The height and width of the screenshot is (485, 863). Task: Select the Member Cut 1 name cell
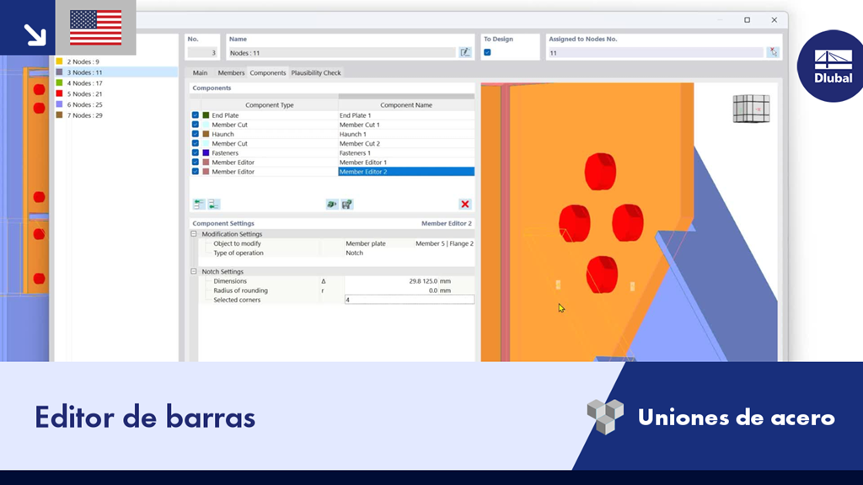click(x=406, y=125)
